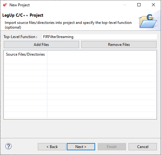
Task: Click the Top-Level Function label
Action: 20,37
